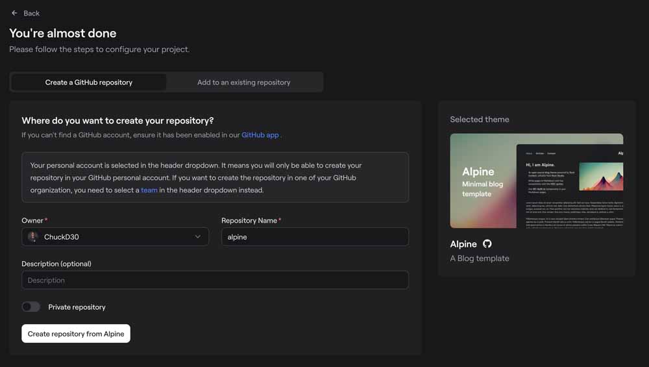Click the Repository Name label
649x367 pixels.
249,220
